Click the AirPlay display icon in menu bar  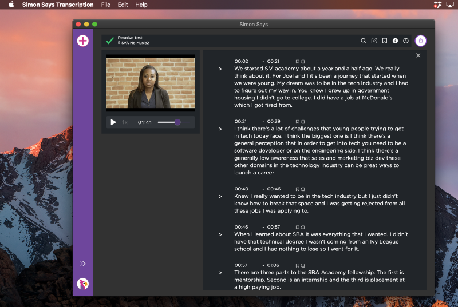450,5
